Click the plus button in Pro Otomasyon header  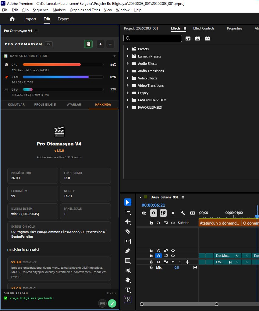[x=101, y=44]
